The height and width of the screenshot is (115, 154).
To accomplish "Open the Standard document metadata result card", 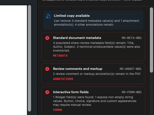I will pos(93,47).
